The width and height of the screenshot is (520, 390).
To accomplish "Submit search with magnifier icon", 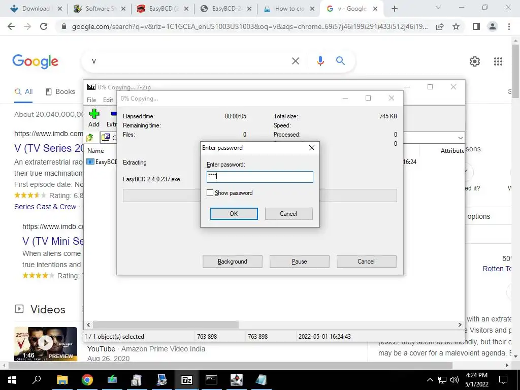I will coord(340,61).
